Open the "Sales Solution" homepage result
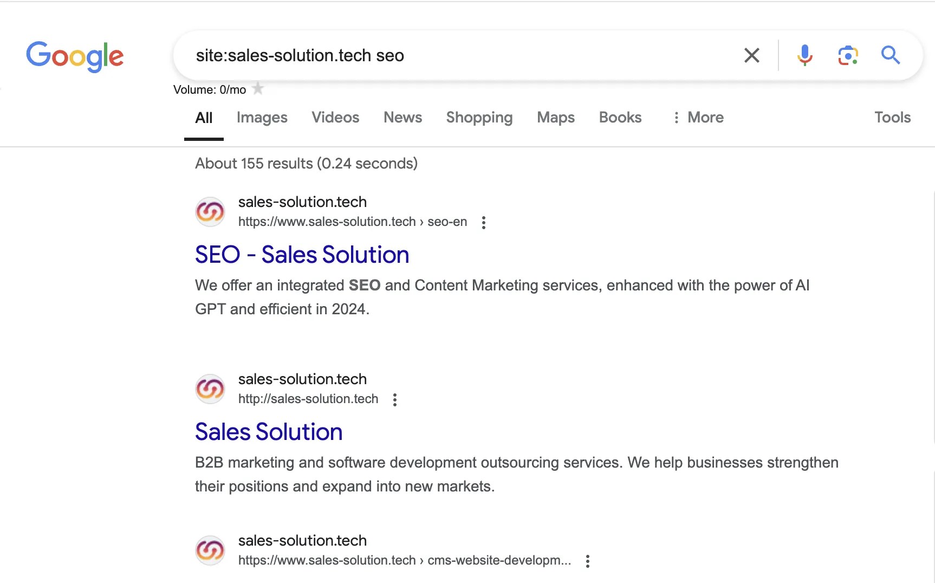This screenshot has height=583, width=935. tap(269, 432)
